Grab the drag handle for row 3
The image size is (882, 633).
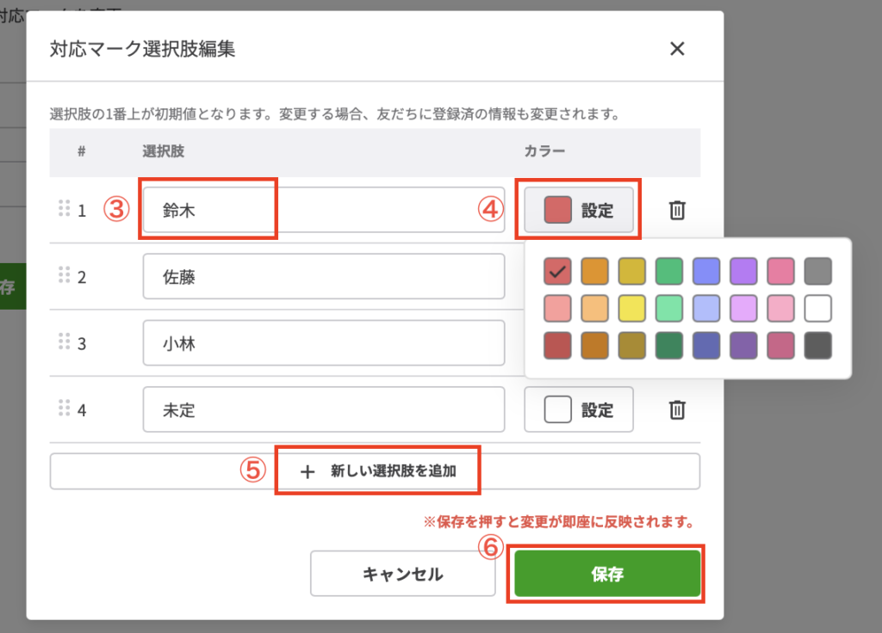tap(64, 342)
